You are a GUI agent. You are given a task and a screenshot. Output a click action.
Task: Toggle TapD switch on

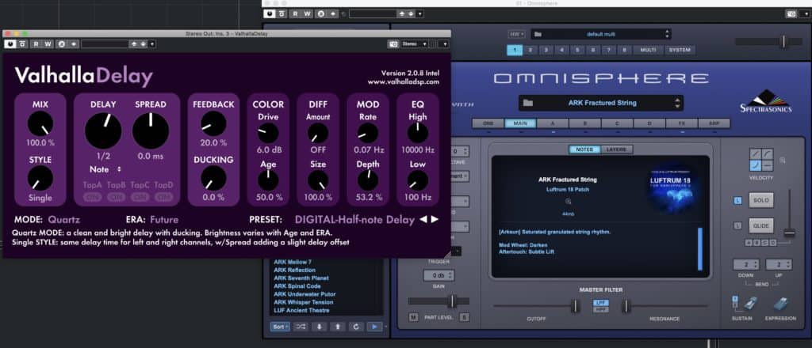tap(163, 197)
